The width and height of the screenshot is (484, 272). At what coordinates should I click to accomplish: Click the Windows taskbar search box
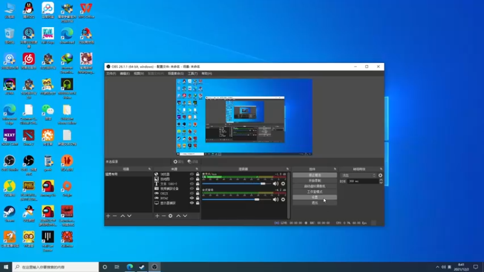[x=56, y=267]
